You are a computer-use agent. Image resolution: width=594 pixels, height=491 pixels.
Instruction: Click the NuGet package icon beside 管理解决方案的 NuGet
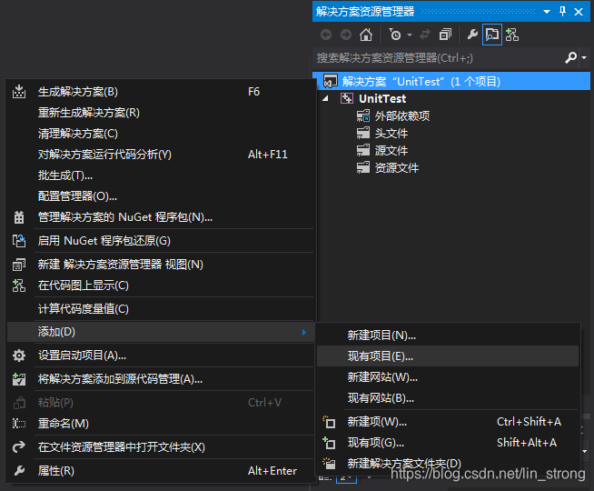tap(19, 217)
